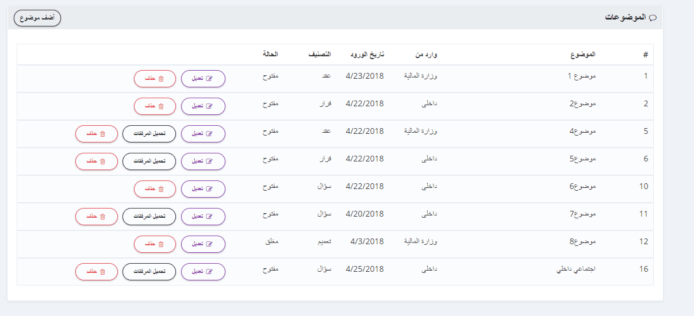The width and height of the screenshot is (694, 316).
Task: Click the edit pencil icon for موضوع5
Action: pyautogui.click(x=209, y=161)
